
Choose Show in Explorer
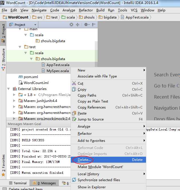coord(108,187)
